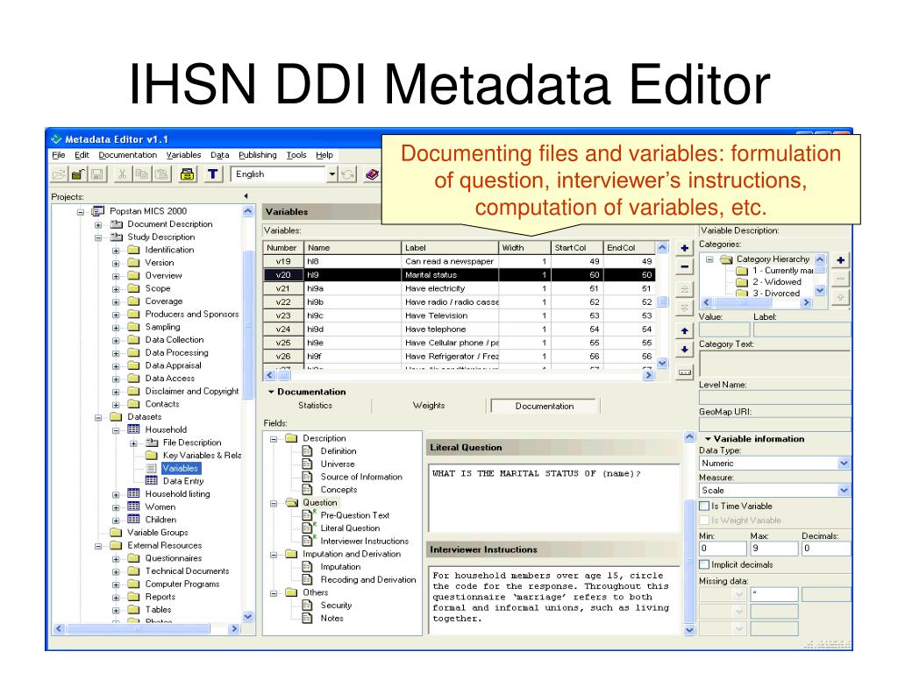The image size is (898, 673).
Task: Switch to the Weights tab
Action: (x=429, y=405)
